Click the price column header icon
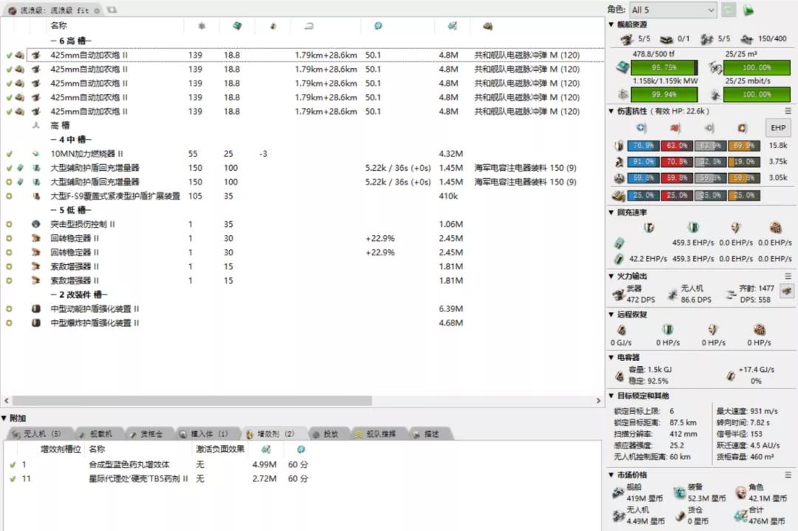 pos(451,27)
